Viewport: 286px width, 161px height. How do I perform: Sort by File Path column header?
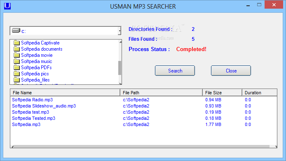(x=162, y=93)
